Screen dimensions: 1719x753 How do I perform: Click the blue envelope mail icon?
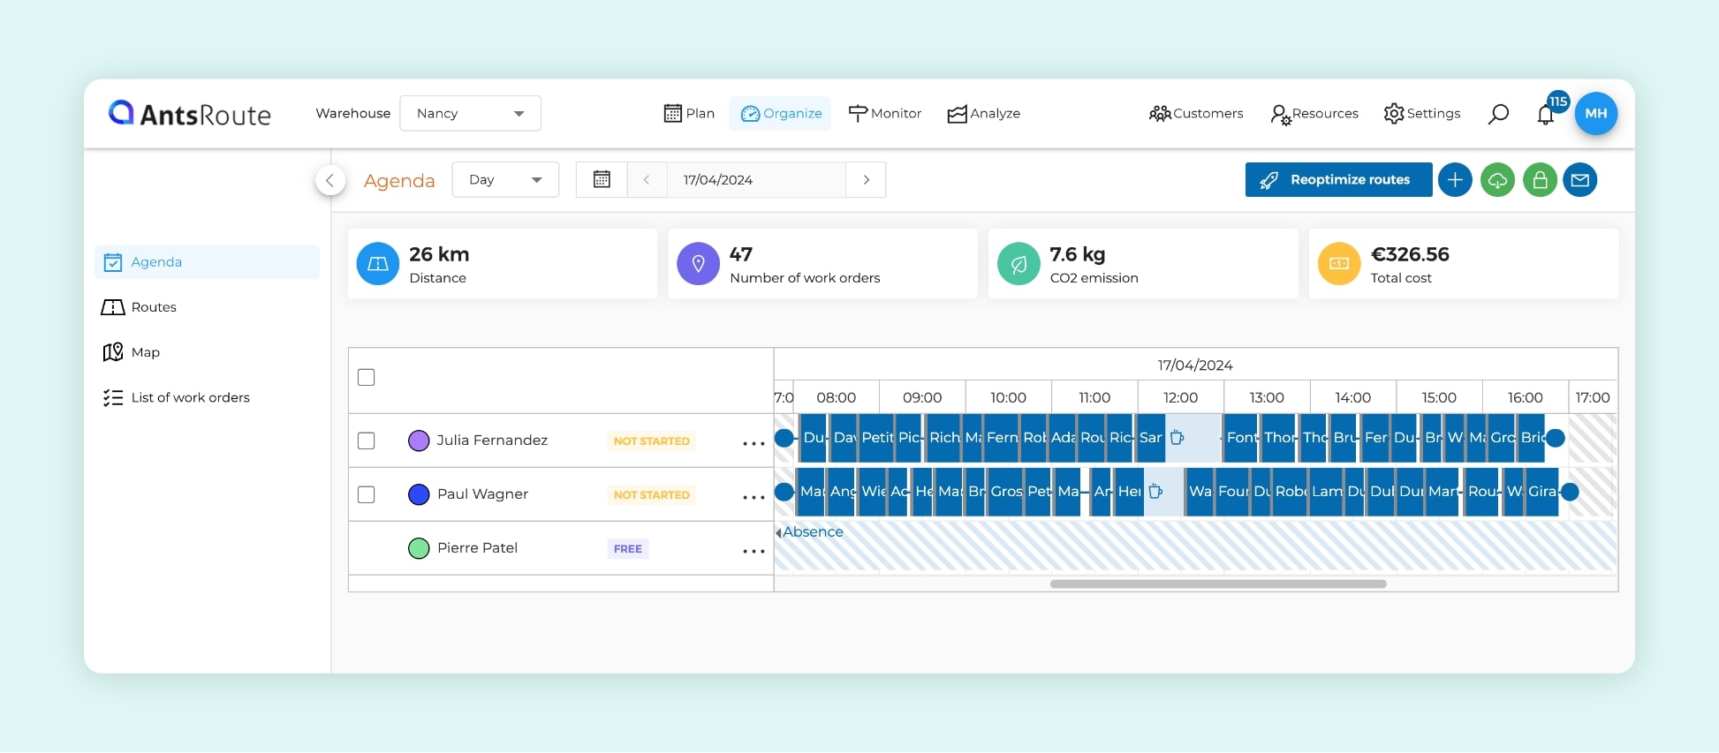click(x=1580, y=180)
